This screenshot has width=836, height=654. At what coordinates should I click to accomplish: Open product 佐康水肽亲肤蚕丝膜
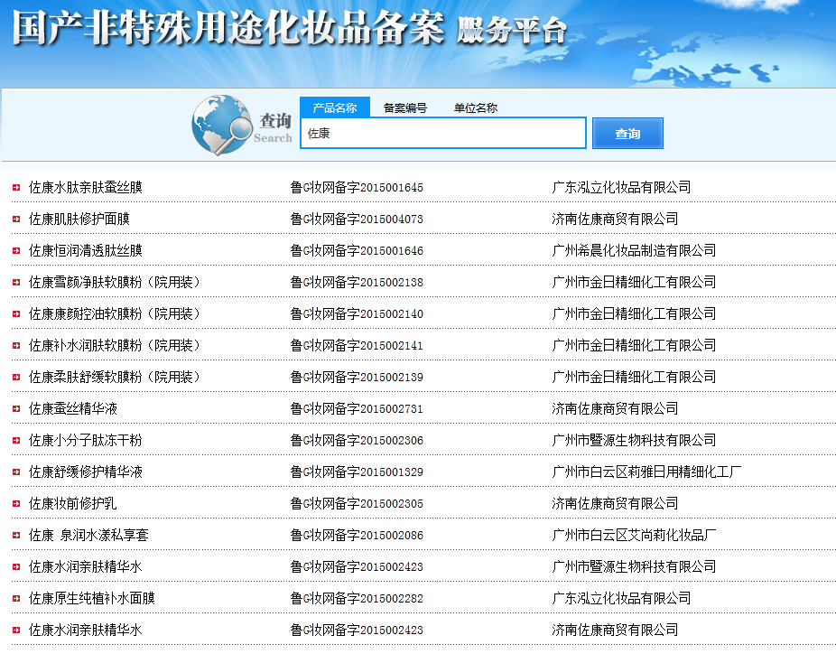(85, 187)
